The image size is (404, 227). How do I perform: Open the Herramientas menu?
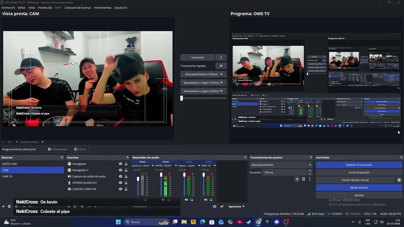coord(103,8)
